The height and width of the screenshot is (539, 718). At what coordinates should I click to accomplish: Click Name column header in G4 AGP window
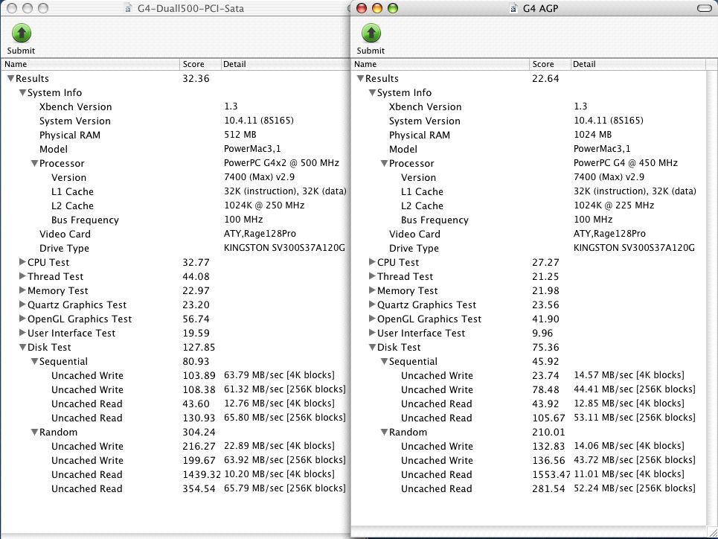[440, 65]
